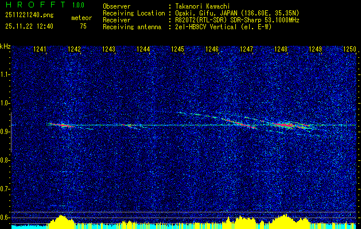The width and height of the screenshot is (361, 229).
Task: Click the 1248 time marker
Action: pyautogui.click(x=281, y=49)
